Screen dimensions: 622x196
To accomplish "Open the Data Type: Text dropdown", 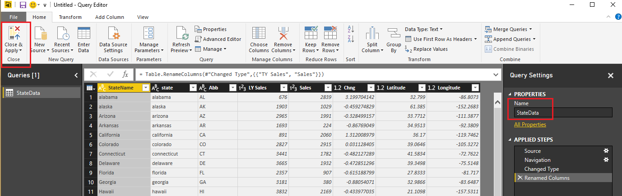I will point(424,29).
